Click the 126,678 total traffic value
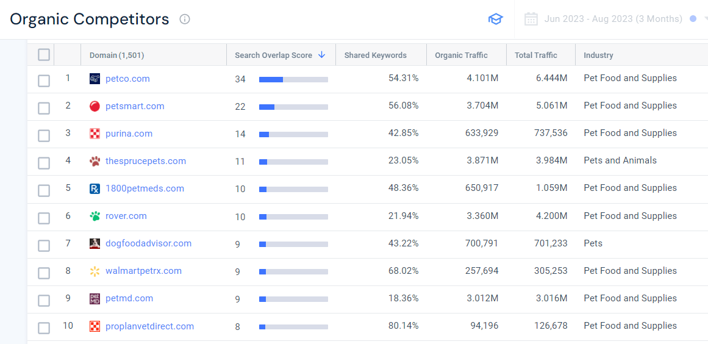Screen dimensions: 708x344 [551, 326]
